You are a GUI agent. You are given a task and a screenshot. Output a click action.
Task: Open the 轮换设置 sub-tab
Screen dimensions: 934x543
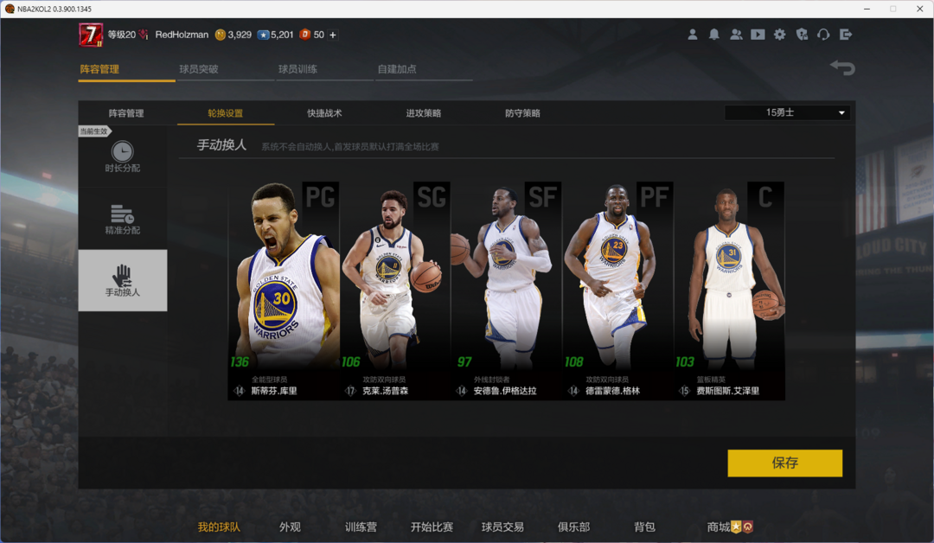(x=225, y=113)
